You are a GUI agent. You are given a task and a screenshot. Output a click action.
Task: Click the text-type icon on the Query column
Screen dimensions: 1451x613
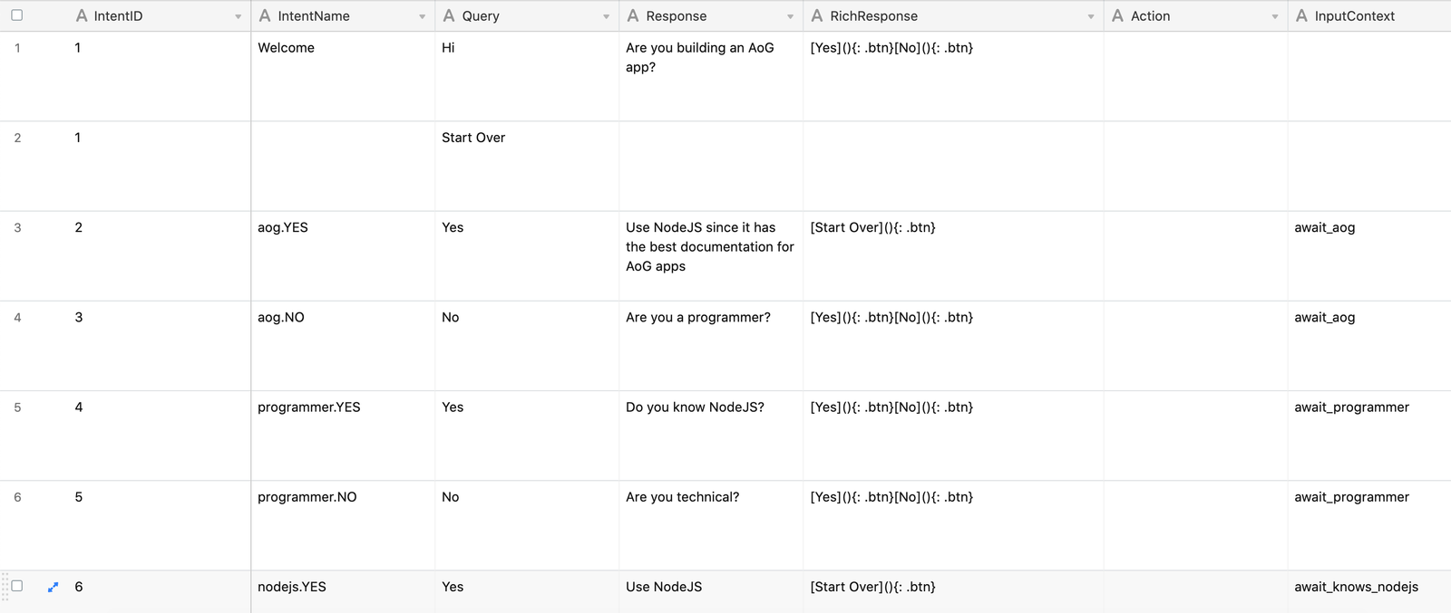pyautogui.click(x=448, y=15)
